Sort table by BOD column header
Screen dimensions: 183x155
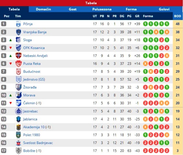(178, 16)
